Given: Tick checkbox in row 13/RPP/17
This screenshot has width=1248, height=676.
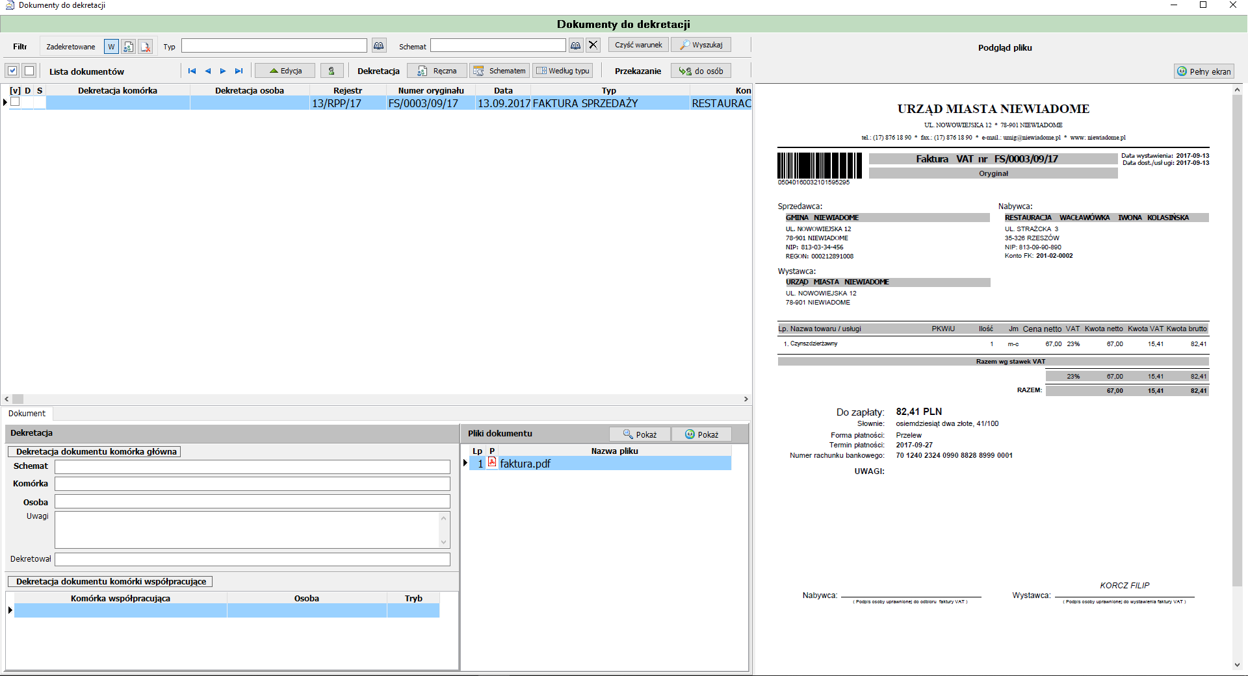Looking at the screenshot, I should click(15, 102).
